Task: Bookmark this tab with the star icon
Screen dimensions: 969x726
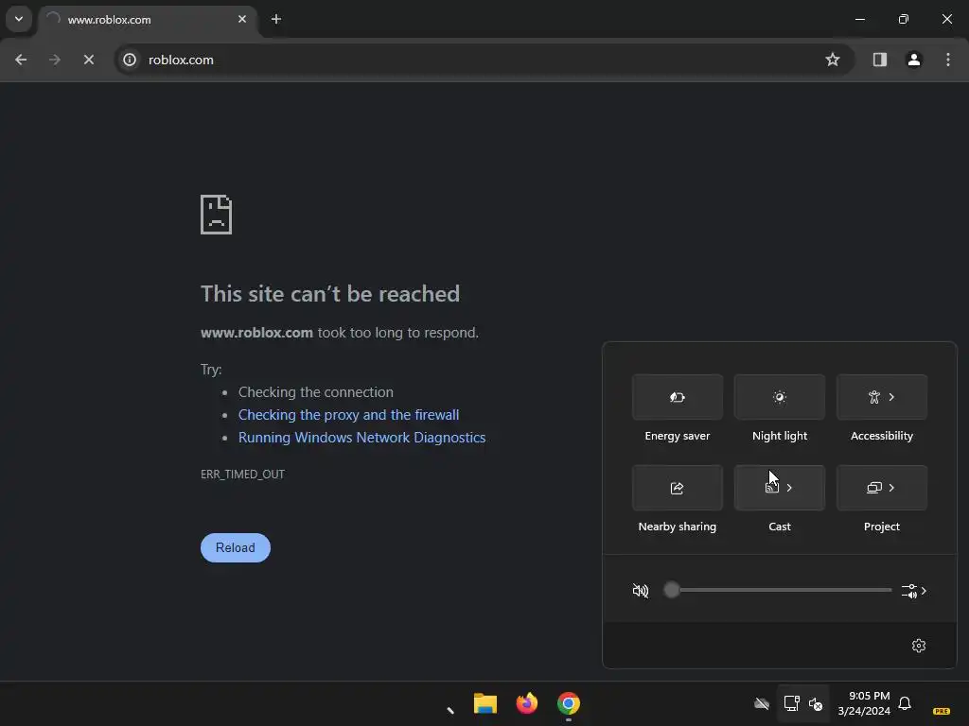Action: click(833, 60)
